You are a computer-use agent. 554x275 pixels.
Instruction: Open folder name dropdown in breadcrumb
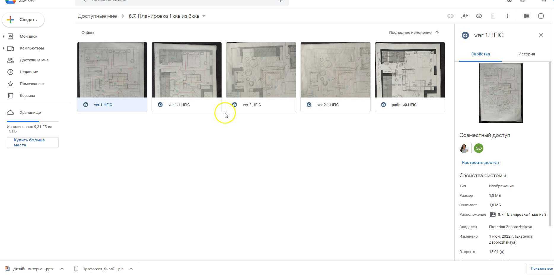pos(204,16)
